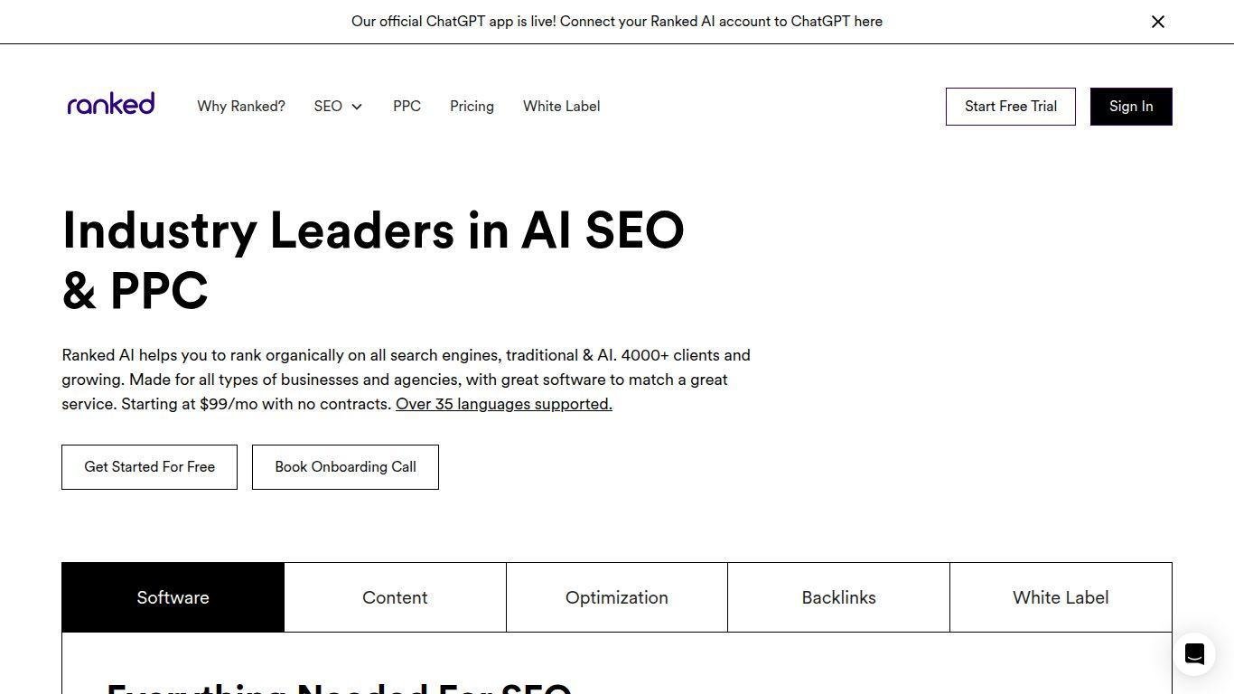This screenshot has height=694, width=1234.
Task: Click the Ranked logo
Action: click(x=111, y=105)
